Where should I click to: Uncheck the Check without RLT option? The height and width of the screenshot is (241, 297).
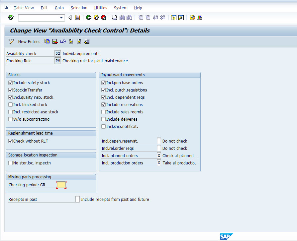(x=11, y=141)
